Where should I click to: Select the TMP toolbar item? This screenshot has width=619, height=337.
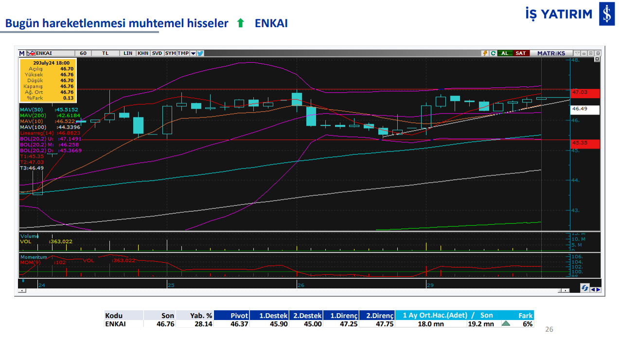(183, 53)
